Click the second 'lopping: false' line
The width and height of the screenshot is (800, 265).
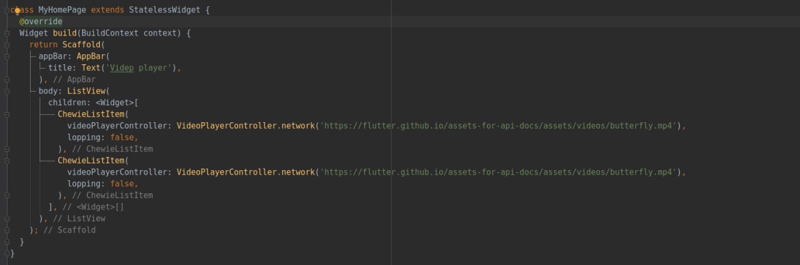point(103,183)
